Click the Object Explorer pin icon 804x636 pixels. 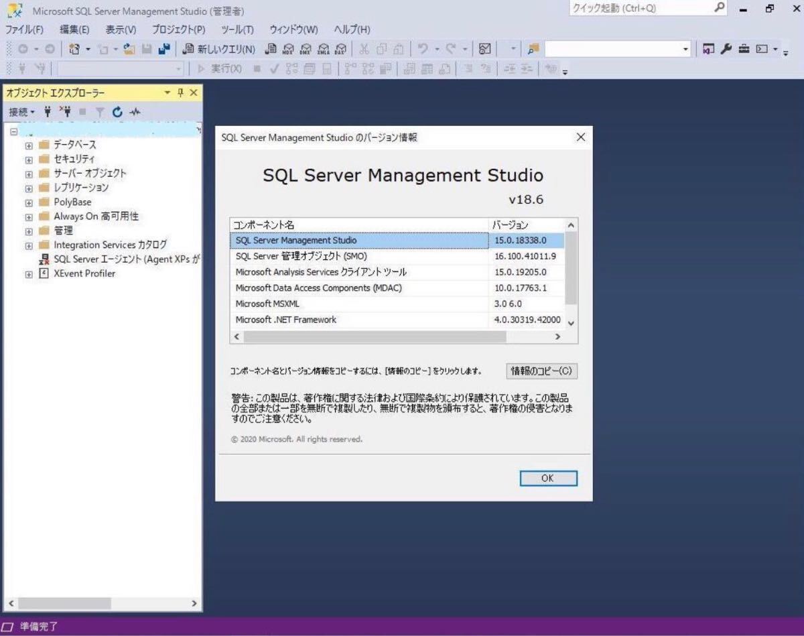181,93
